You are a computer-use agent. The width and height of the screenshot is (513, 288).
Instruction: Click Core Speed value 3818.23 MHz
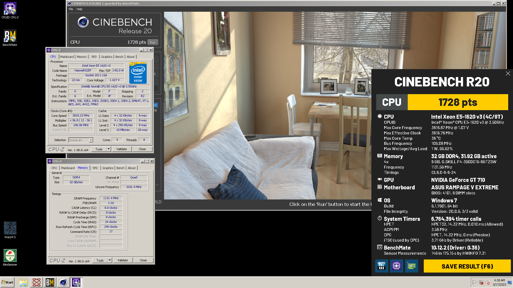click(81, 115)
